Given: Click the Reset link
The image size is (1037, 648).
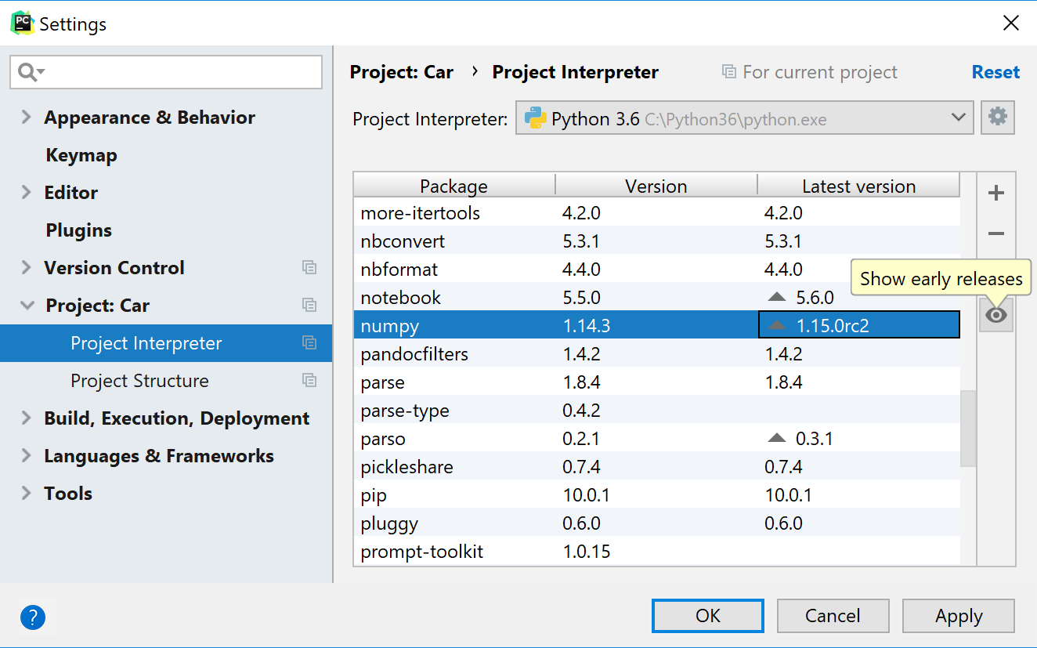Looking at the screenshot, I should click(995, 72).
